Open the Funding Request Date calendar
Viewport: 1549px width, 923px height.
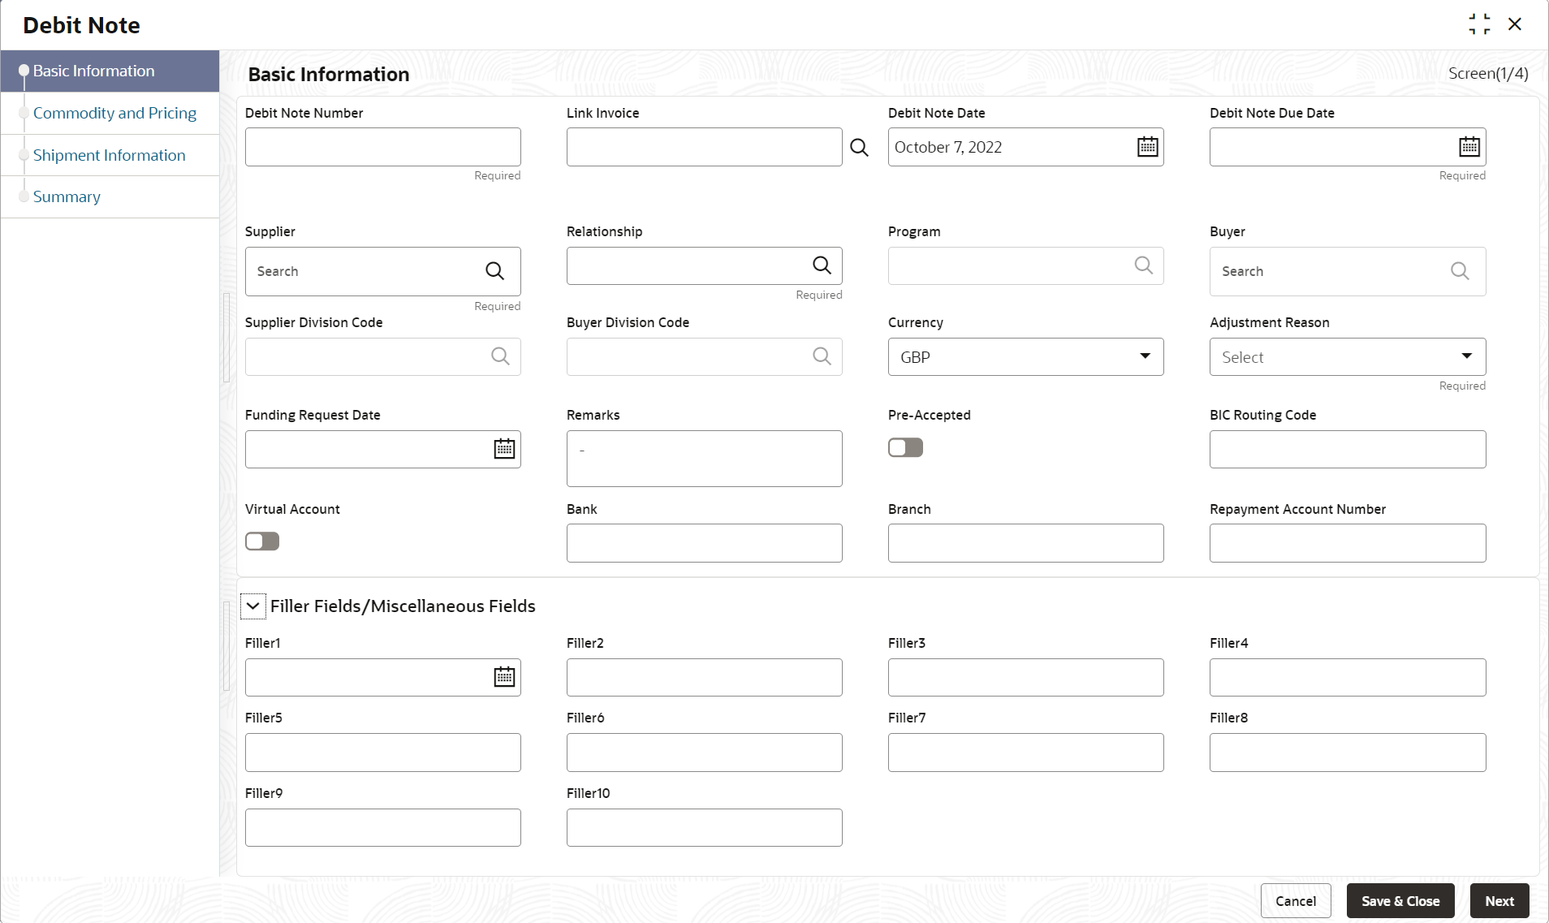coord(504,449)
